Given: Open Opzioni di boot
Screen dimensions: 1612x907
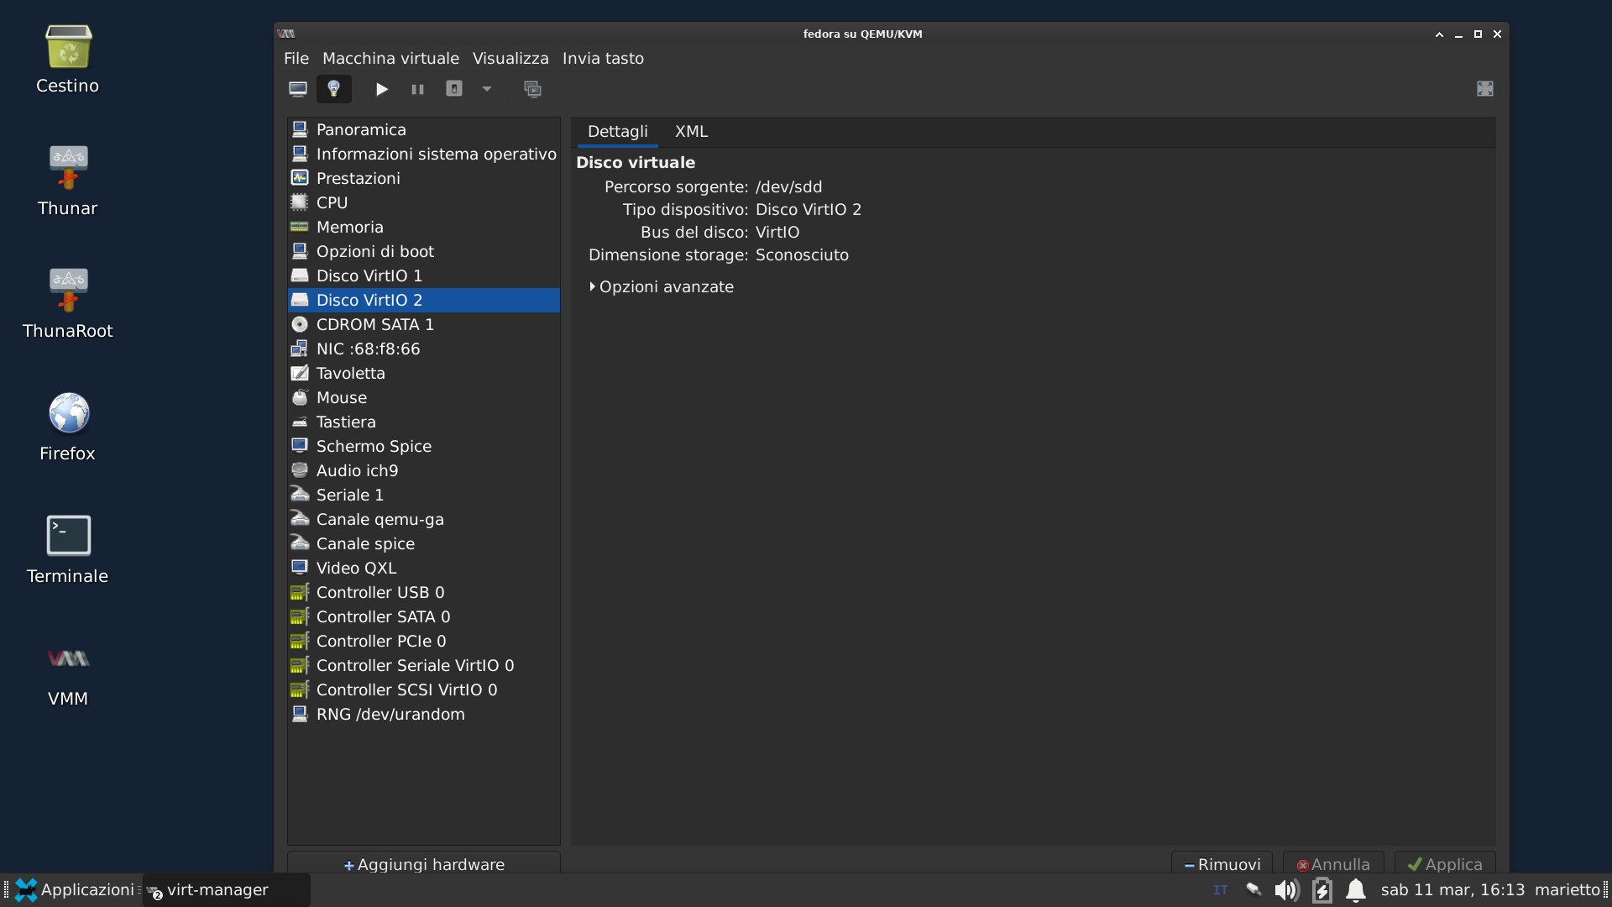Looking at the screenshot, I should [x=424, y=252].
